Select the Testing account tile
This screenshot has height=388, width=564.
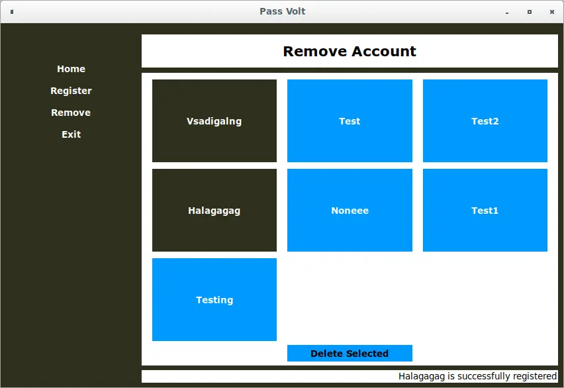(x=214, y=299)
